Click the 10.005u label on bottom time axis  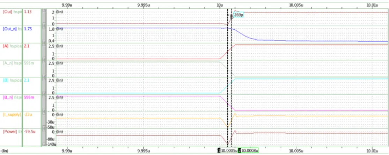pyautogui.click(x=296, y=150)
